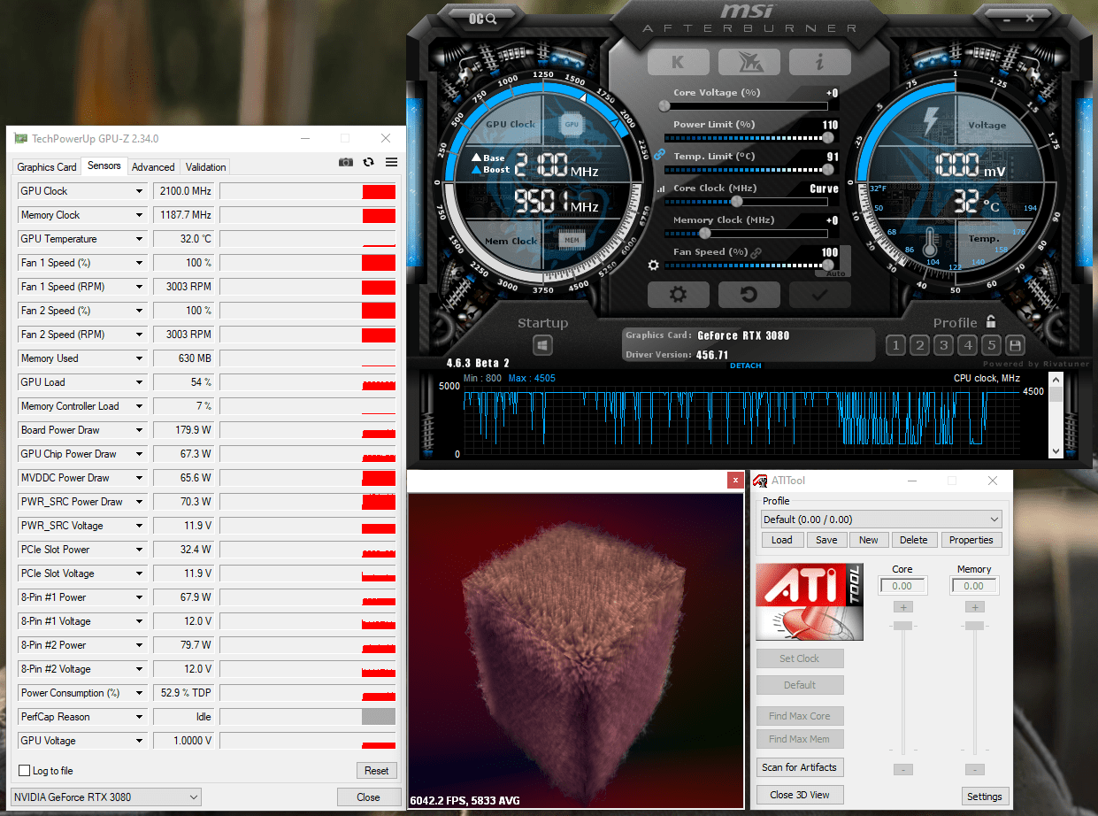This screenshot has height=816, width=1098.
Task: Open ATITool Settings button
Action: coord(984,797)
